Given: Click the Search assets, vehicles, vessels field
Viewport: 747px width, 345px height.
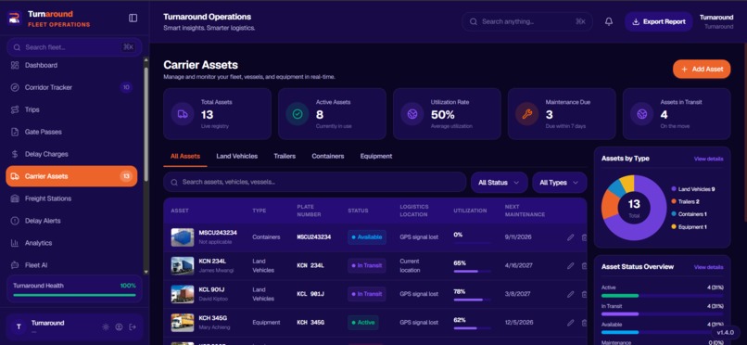Looking at the screenshot, I should (314, 182).
